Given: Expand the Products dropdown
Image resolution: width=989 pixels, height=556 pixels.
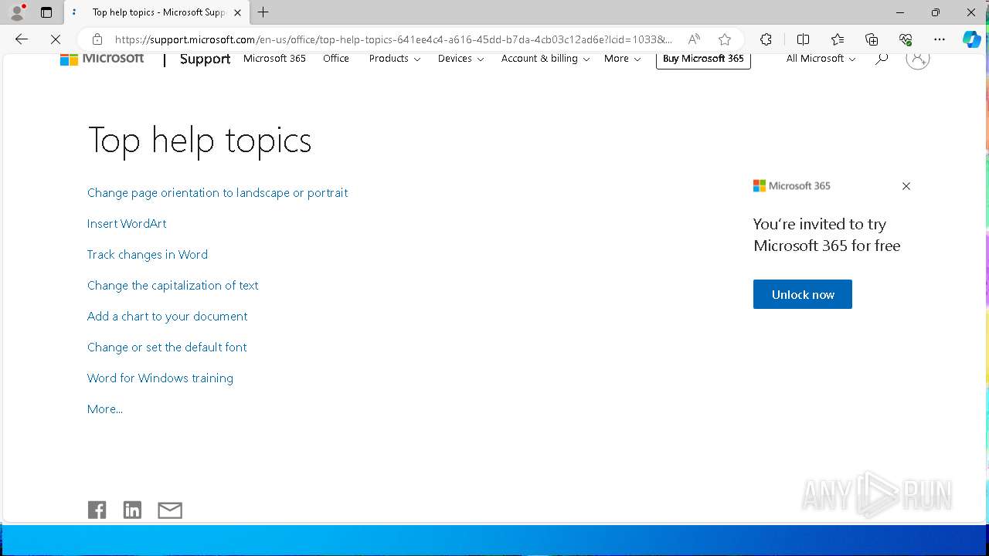Looking at the screenshot, I should point(395,59).
